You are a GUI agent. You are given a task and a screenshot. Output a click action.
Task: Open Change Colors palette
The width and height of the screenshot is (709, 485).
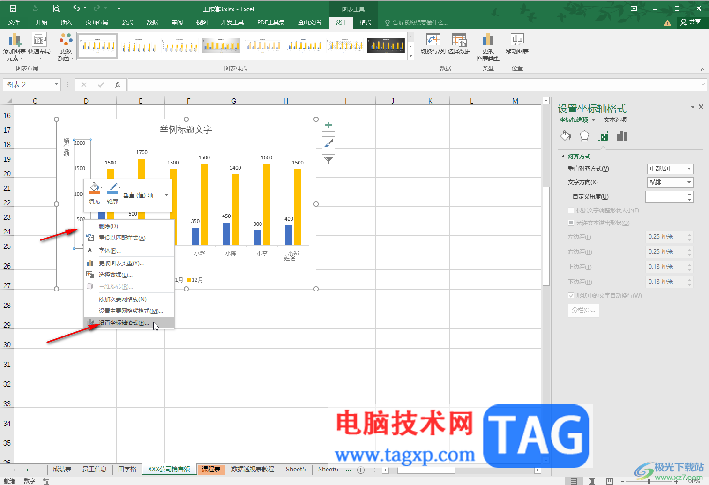66,47
